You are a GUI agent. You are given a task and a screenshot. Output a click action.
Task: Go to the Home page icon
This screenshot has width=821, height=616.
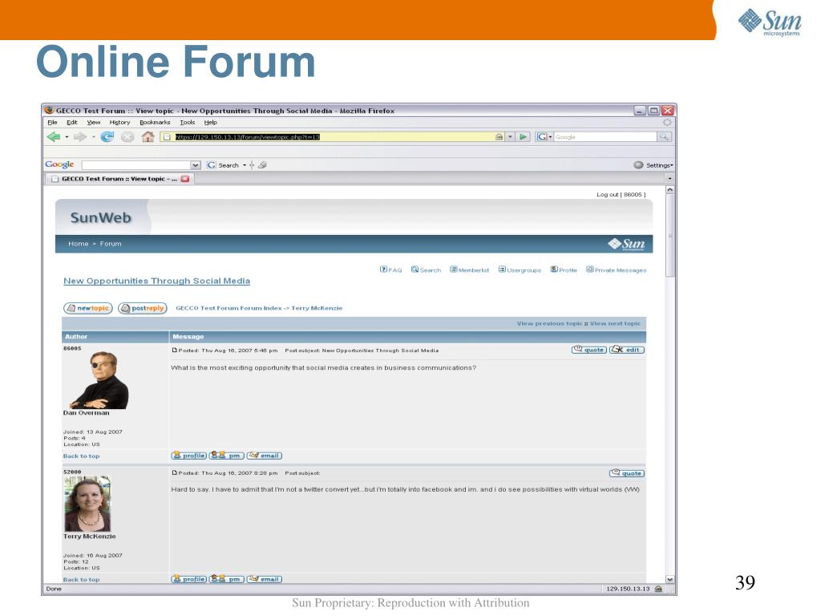point(148,136)
